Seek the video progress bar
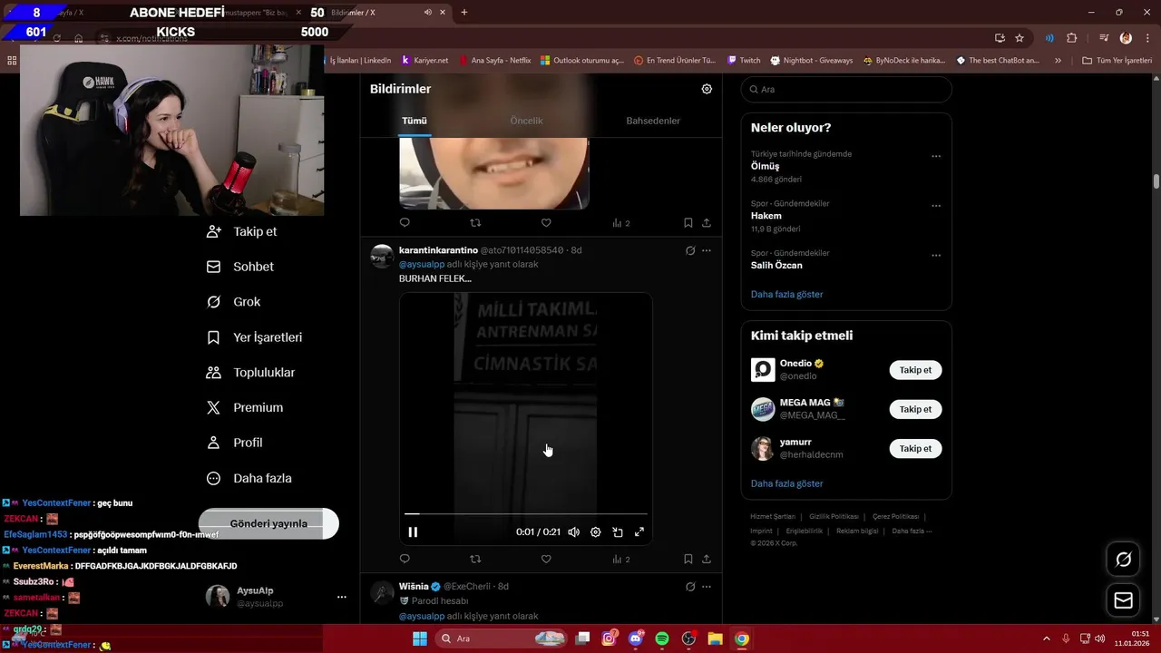The image size is (1161, 653). (x=526, y=514)
